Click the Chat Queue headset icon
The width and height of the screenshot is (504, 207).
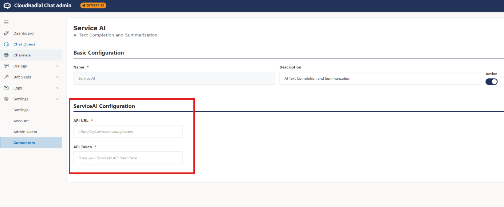(x=6, y=44)
